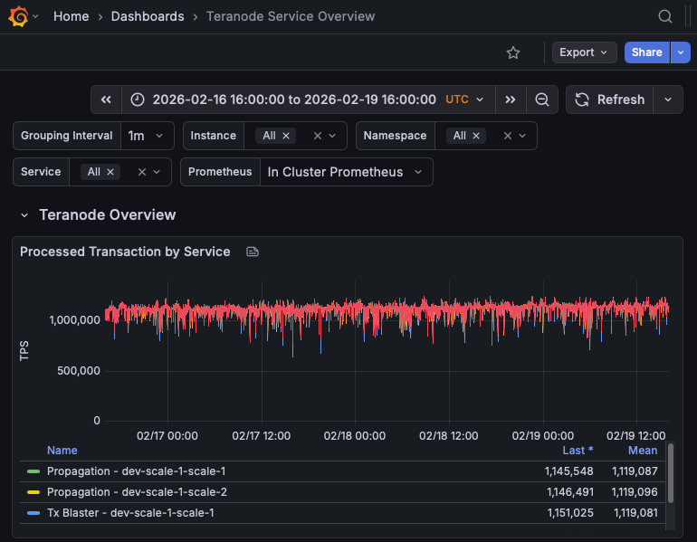Open Processed Transaction by Service panel title
The height and width of the screenshot is (542, 697).
coord(125,252)
